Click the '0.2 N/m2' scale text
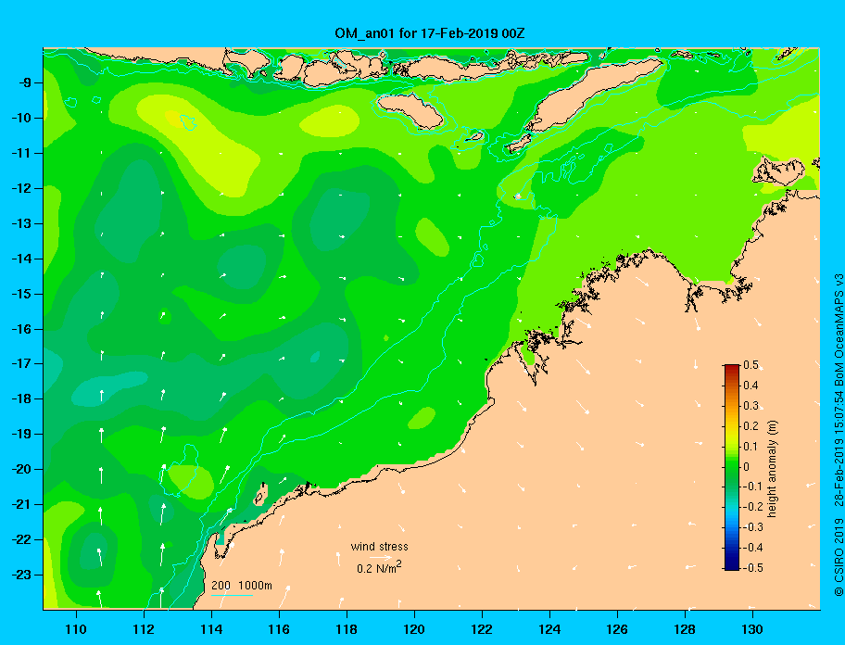The width and height of the screenshot is (845, 645). [379, 568]
